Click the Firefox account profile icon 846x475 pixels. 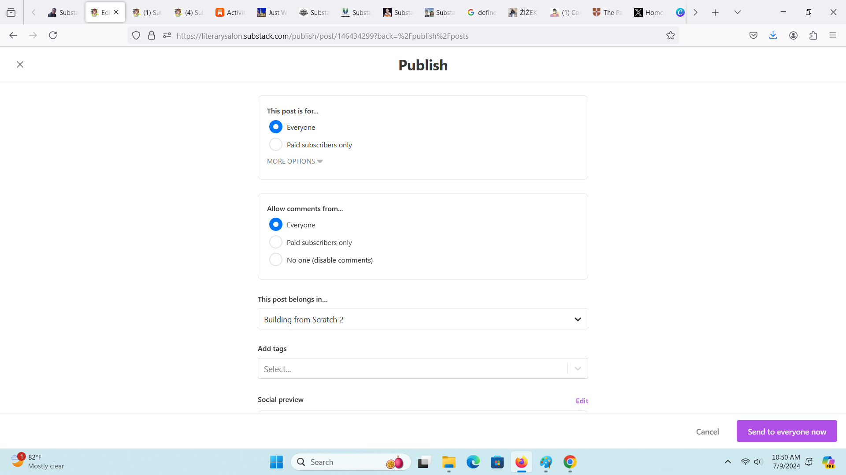pos(793,36)
